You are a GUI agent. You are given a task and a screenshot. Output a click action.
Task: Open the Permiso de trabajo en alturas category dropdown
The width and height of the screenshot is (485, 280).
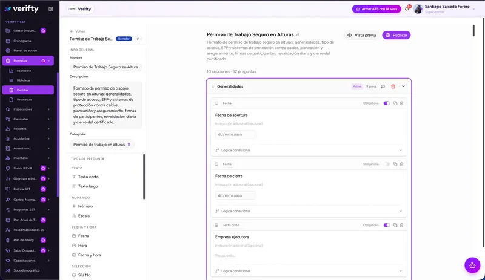pos(102,145)
